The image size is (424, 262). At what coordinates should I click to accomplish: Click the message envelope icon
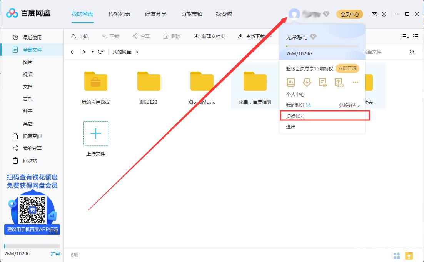click(374, 14)
